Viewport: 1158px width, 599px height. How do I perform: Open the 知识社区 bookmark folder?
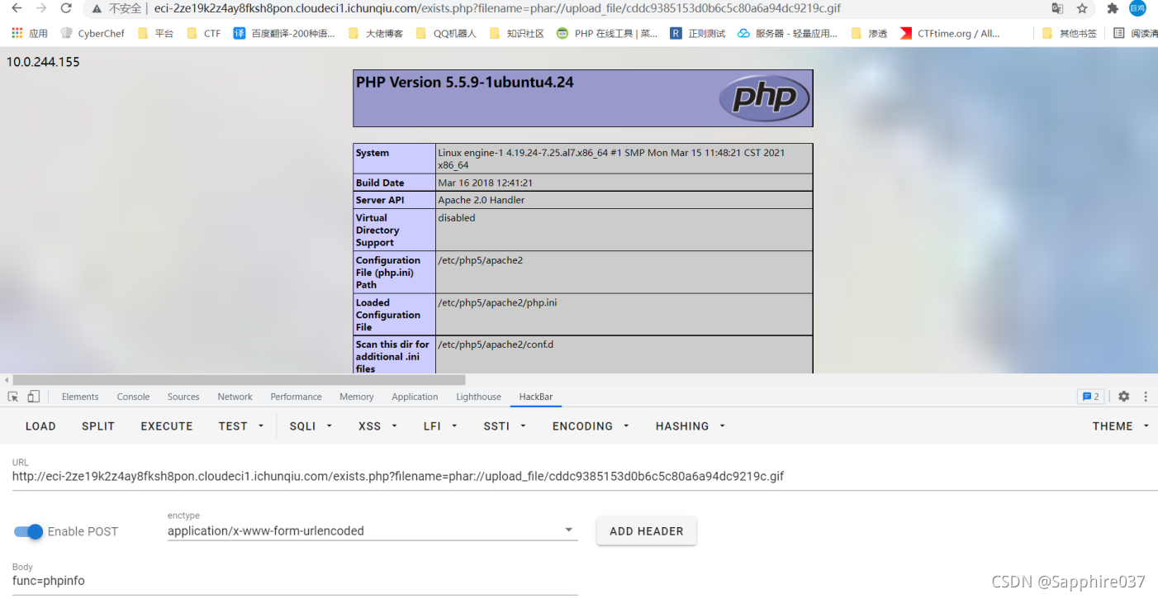click(517, 34)
